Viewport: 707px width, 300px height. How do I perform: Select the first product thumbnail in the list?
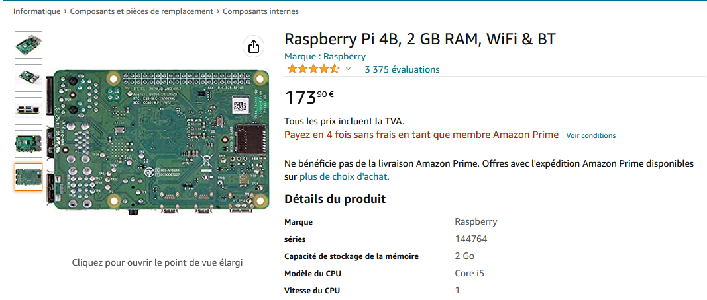(28, 45)
